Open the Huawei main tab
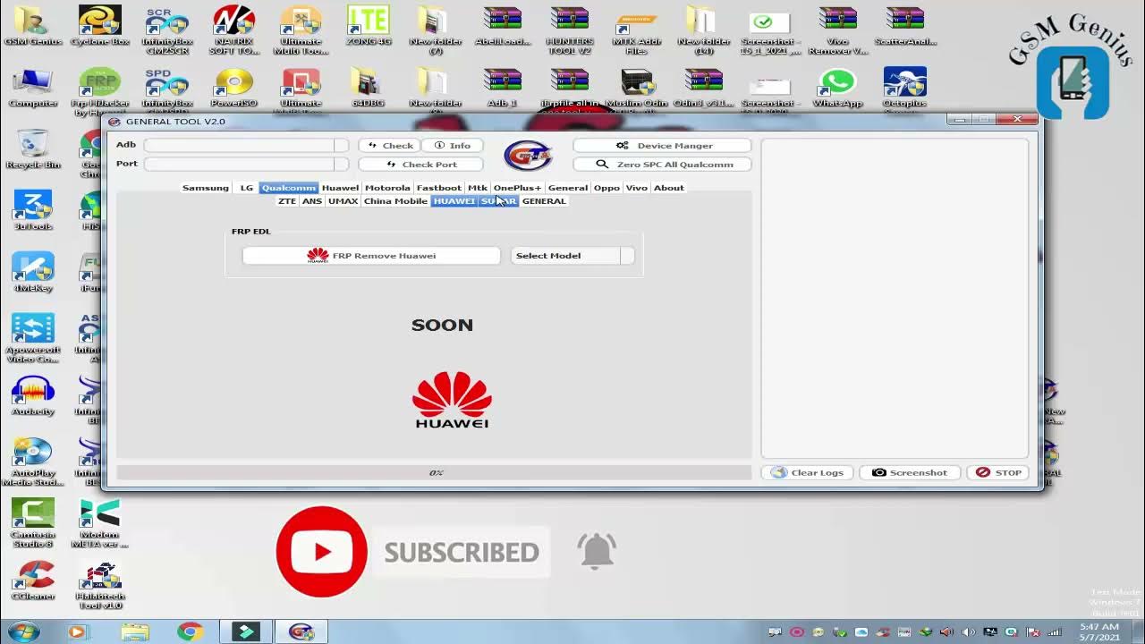 coord(340,188)
